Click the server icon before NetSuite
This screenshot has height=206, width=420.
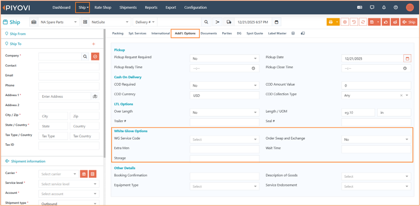pyautogui.click(x=85, y=22)
